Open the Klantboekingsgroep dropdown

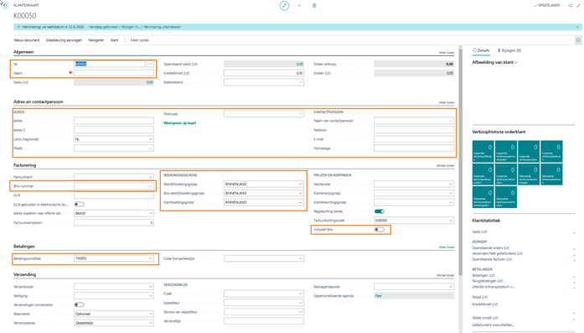pyautogui.click(x=301, y=202)
